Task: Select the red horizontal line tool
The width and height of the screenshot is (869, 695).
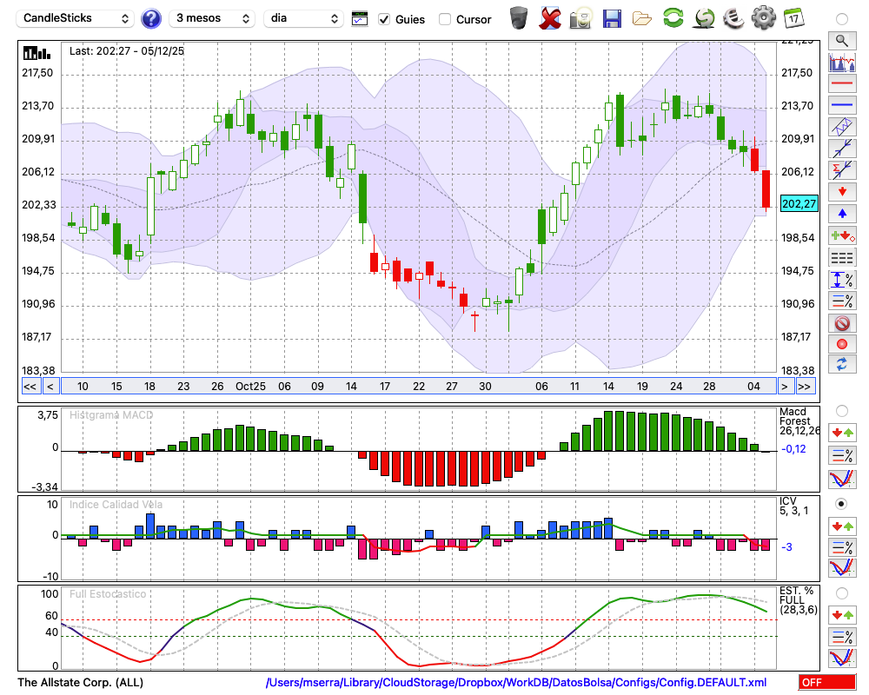Action: [x=842, y=83]
